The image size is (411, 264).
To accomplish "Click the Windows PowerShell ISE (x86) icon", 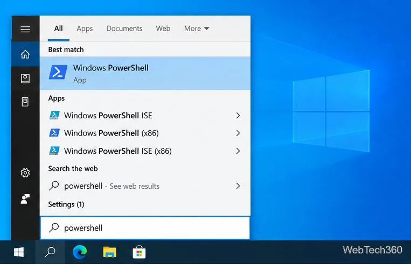I will tap(54, 151).
